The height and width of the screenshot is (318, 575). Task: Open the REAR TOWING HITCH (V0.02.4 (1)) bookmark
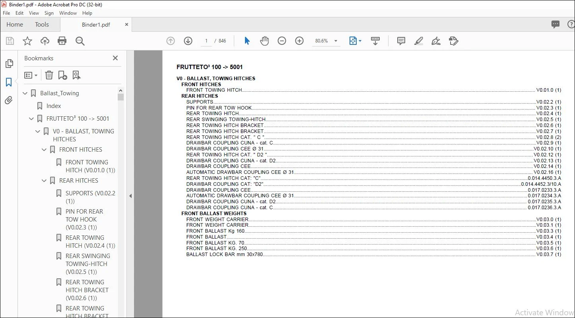pyautogui.click(x=90, y=242)
